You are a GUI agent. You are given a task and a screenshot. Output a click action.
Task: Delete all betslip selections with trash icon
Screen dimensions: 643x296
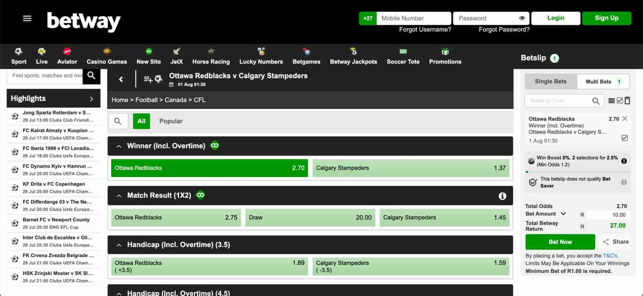(x=627, y=101)
